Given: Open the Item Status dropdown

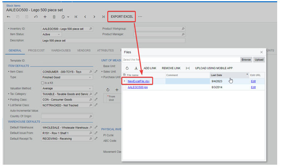Looking at the screenshot, I should (58, 35).
